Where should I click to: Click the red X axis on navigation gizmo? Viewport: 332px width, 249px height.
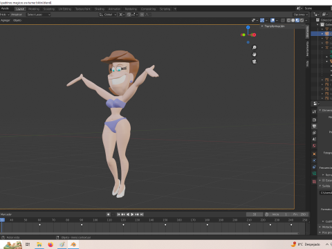[254, 35]
